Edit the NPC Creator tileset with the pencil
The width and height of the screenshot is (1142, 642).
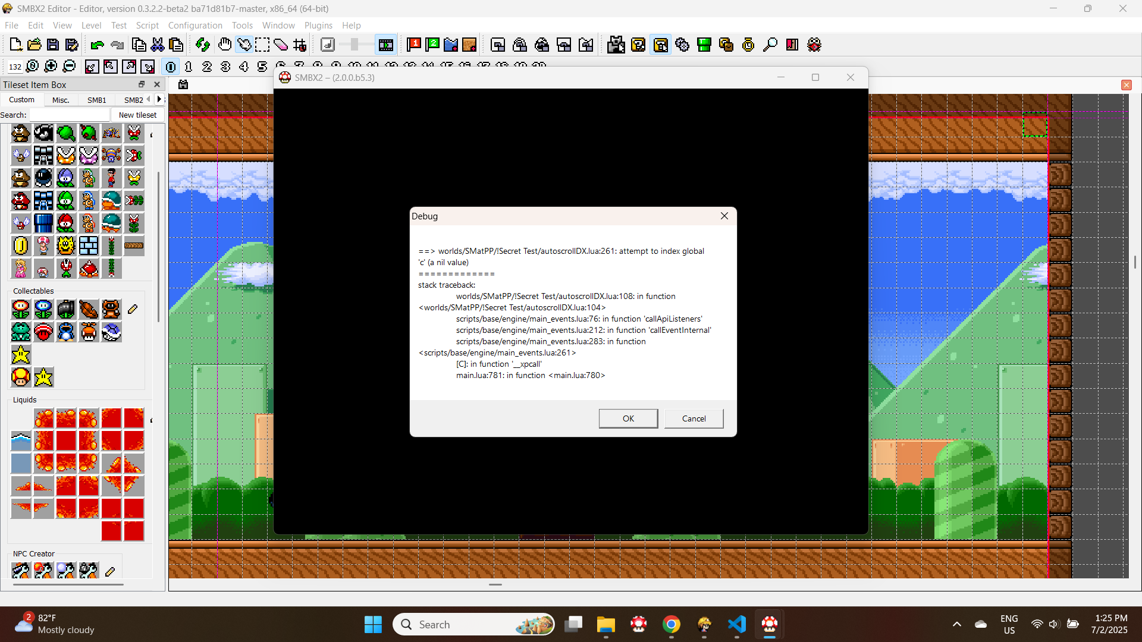click(110, 571)
